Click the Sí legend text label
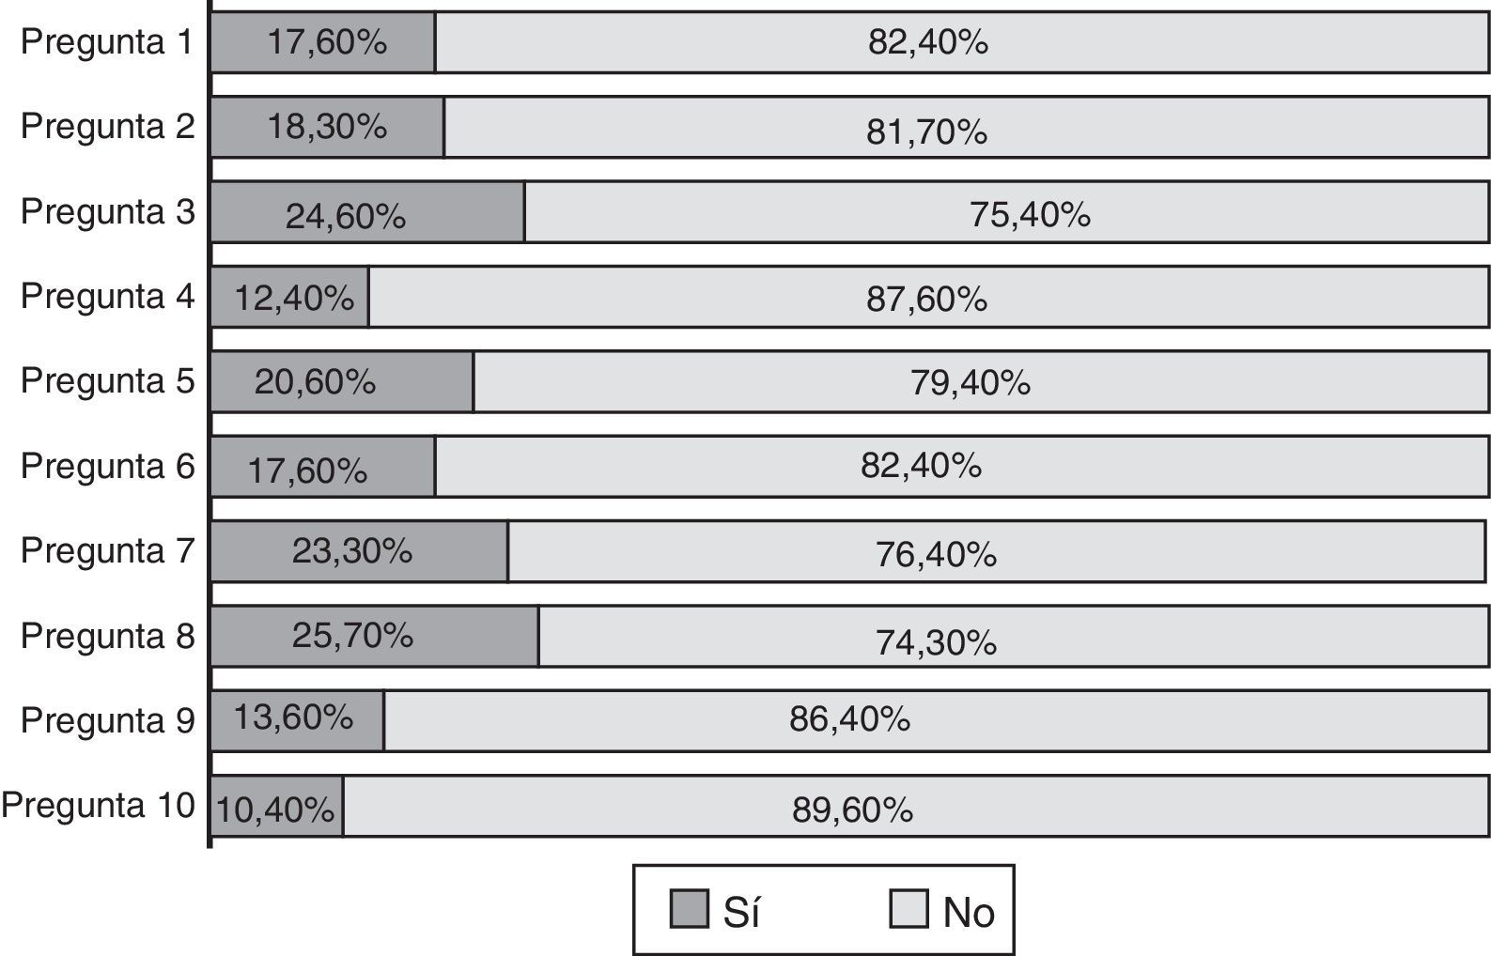 coord(741,912)
